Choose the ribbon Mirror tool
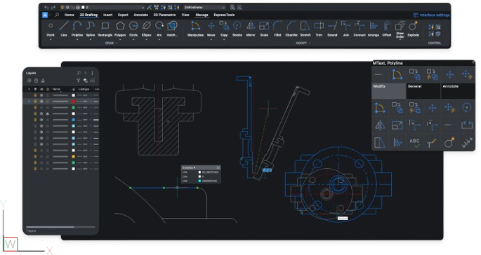 (251, 26)
